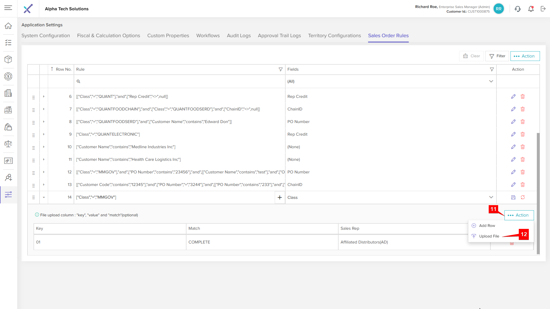This screenshot has width=550, height=309.
Task: Delete rule row 9 with trash icon
Action: point(522,134)
